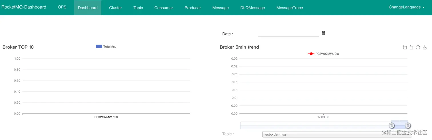Click the area zoom toolbox icon

point(405,47)
